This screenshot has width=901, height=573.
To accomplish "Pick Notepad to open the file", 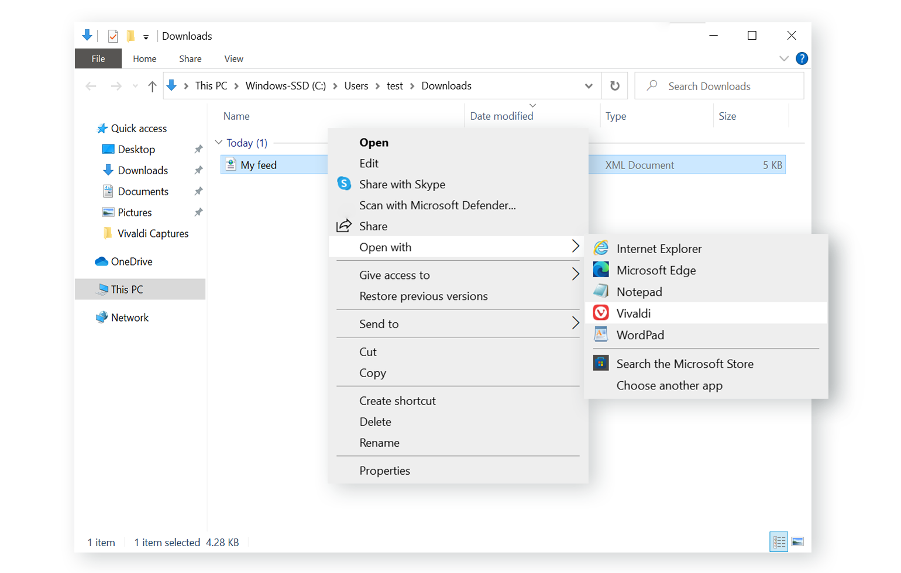I will (x=639, y=292).
